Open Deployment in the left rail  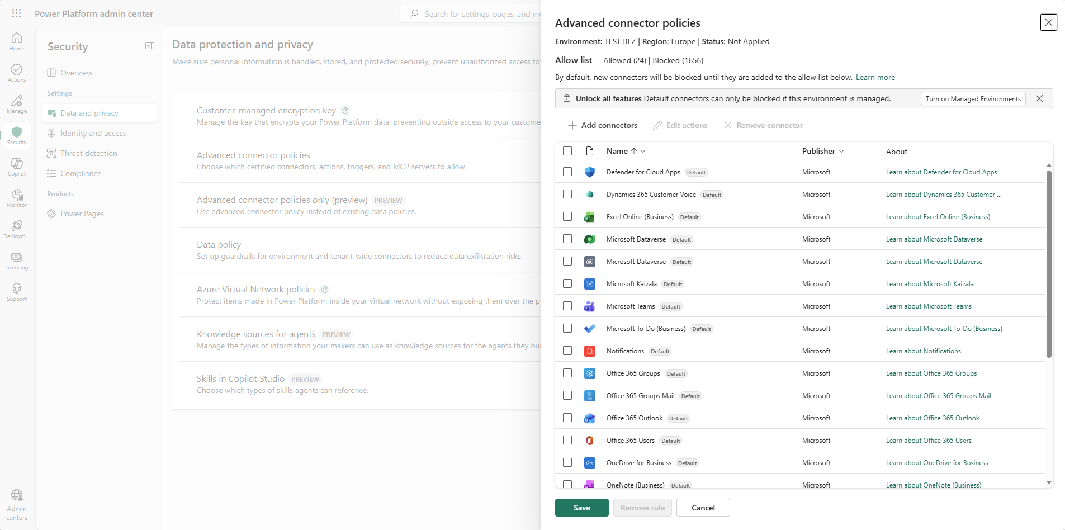[x=17, y=229]
